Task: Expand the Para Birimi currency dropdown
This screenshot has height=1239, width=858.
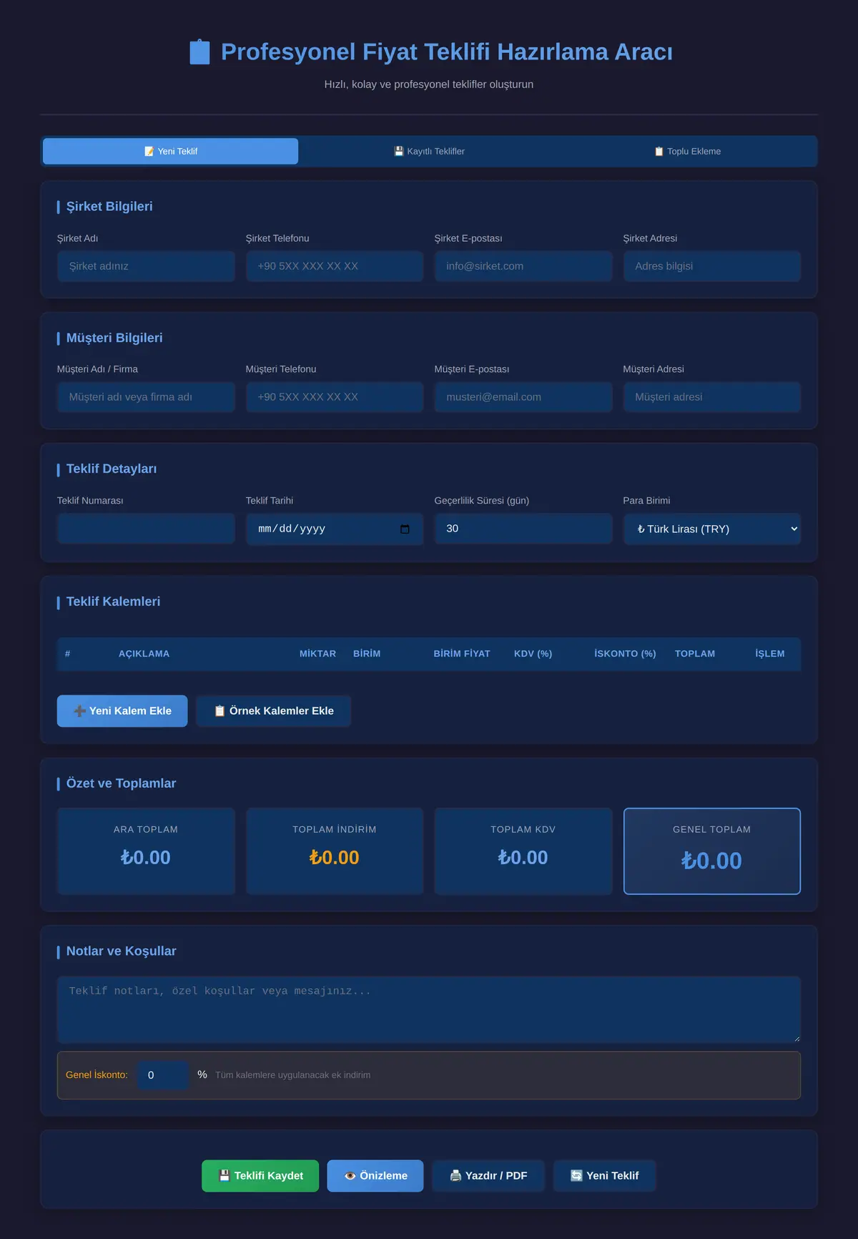Action: tap(712, 529)
